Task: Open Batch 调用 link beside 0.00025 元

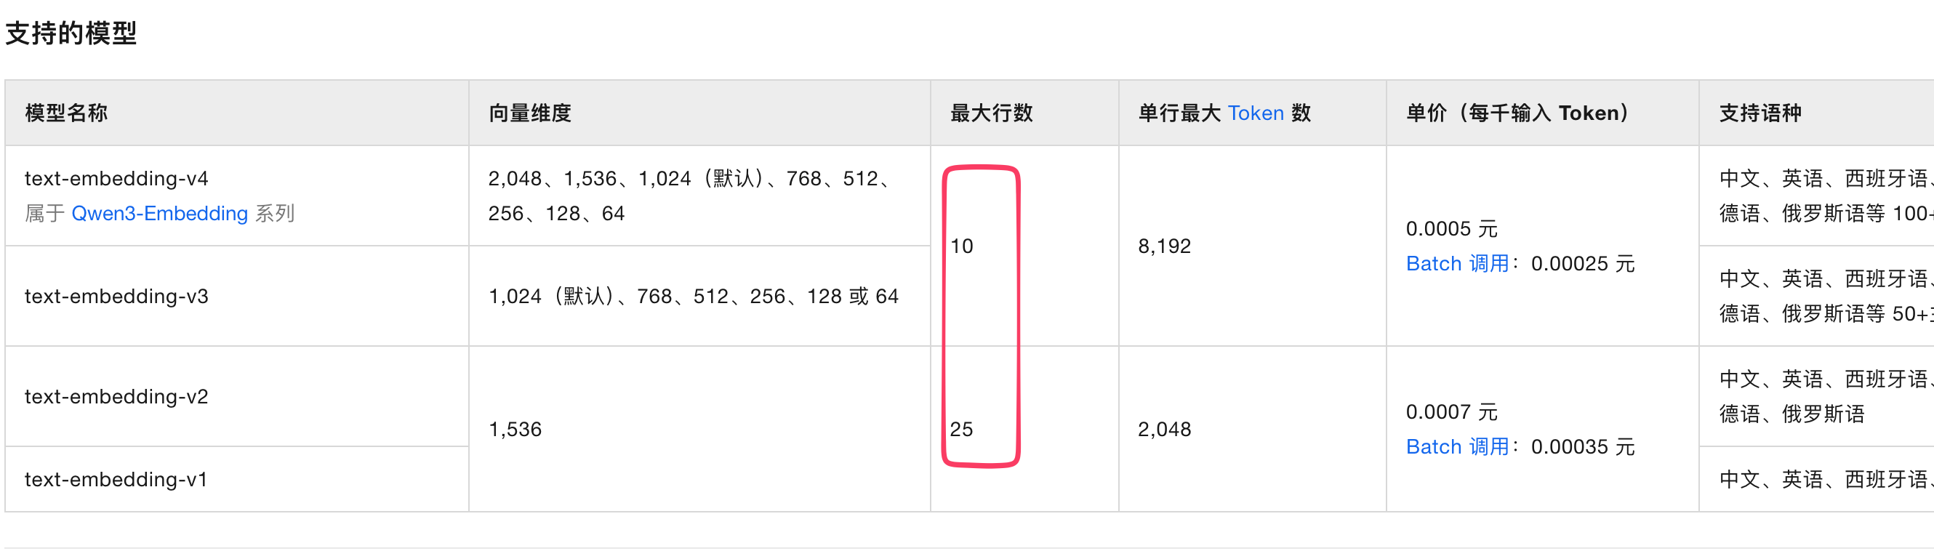Action: click(1456, 265)
